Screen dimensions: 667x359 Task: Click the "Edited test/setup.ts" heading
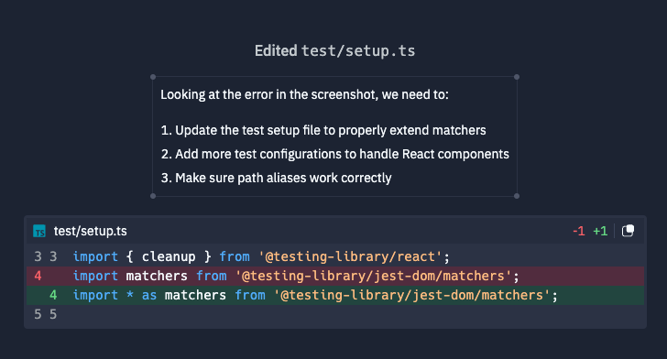[334, 51]
